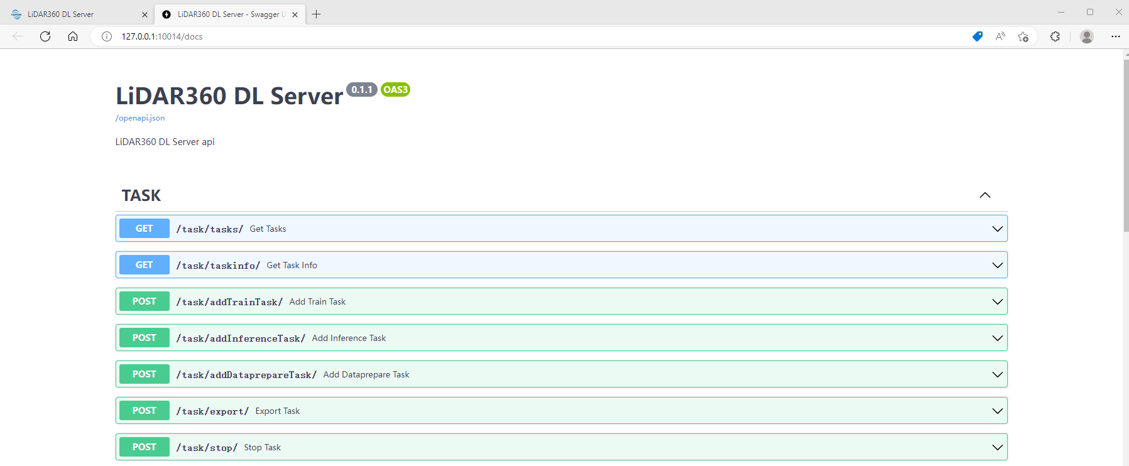Click the /task/tasks/ path text

[x=210, y=229]
